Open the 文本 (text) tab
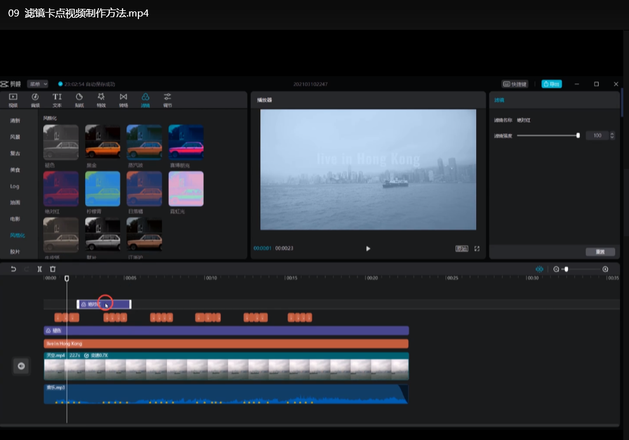The image size is (629, 440). coord(57,100)
